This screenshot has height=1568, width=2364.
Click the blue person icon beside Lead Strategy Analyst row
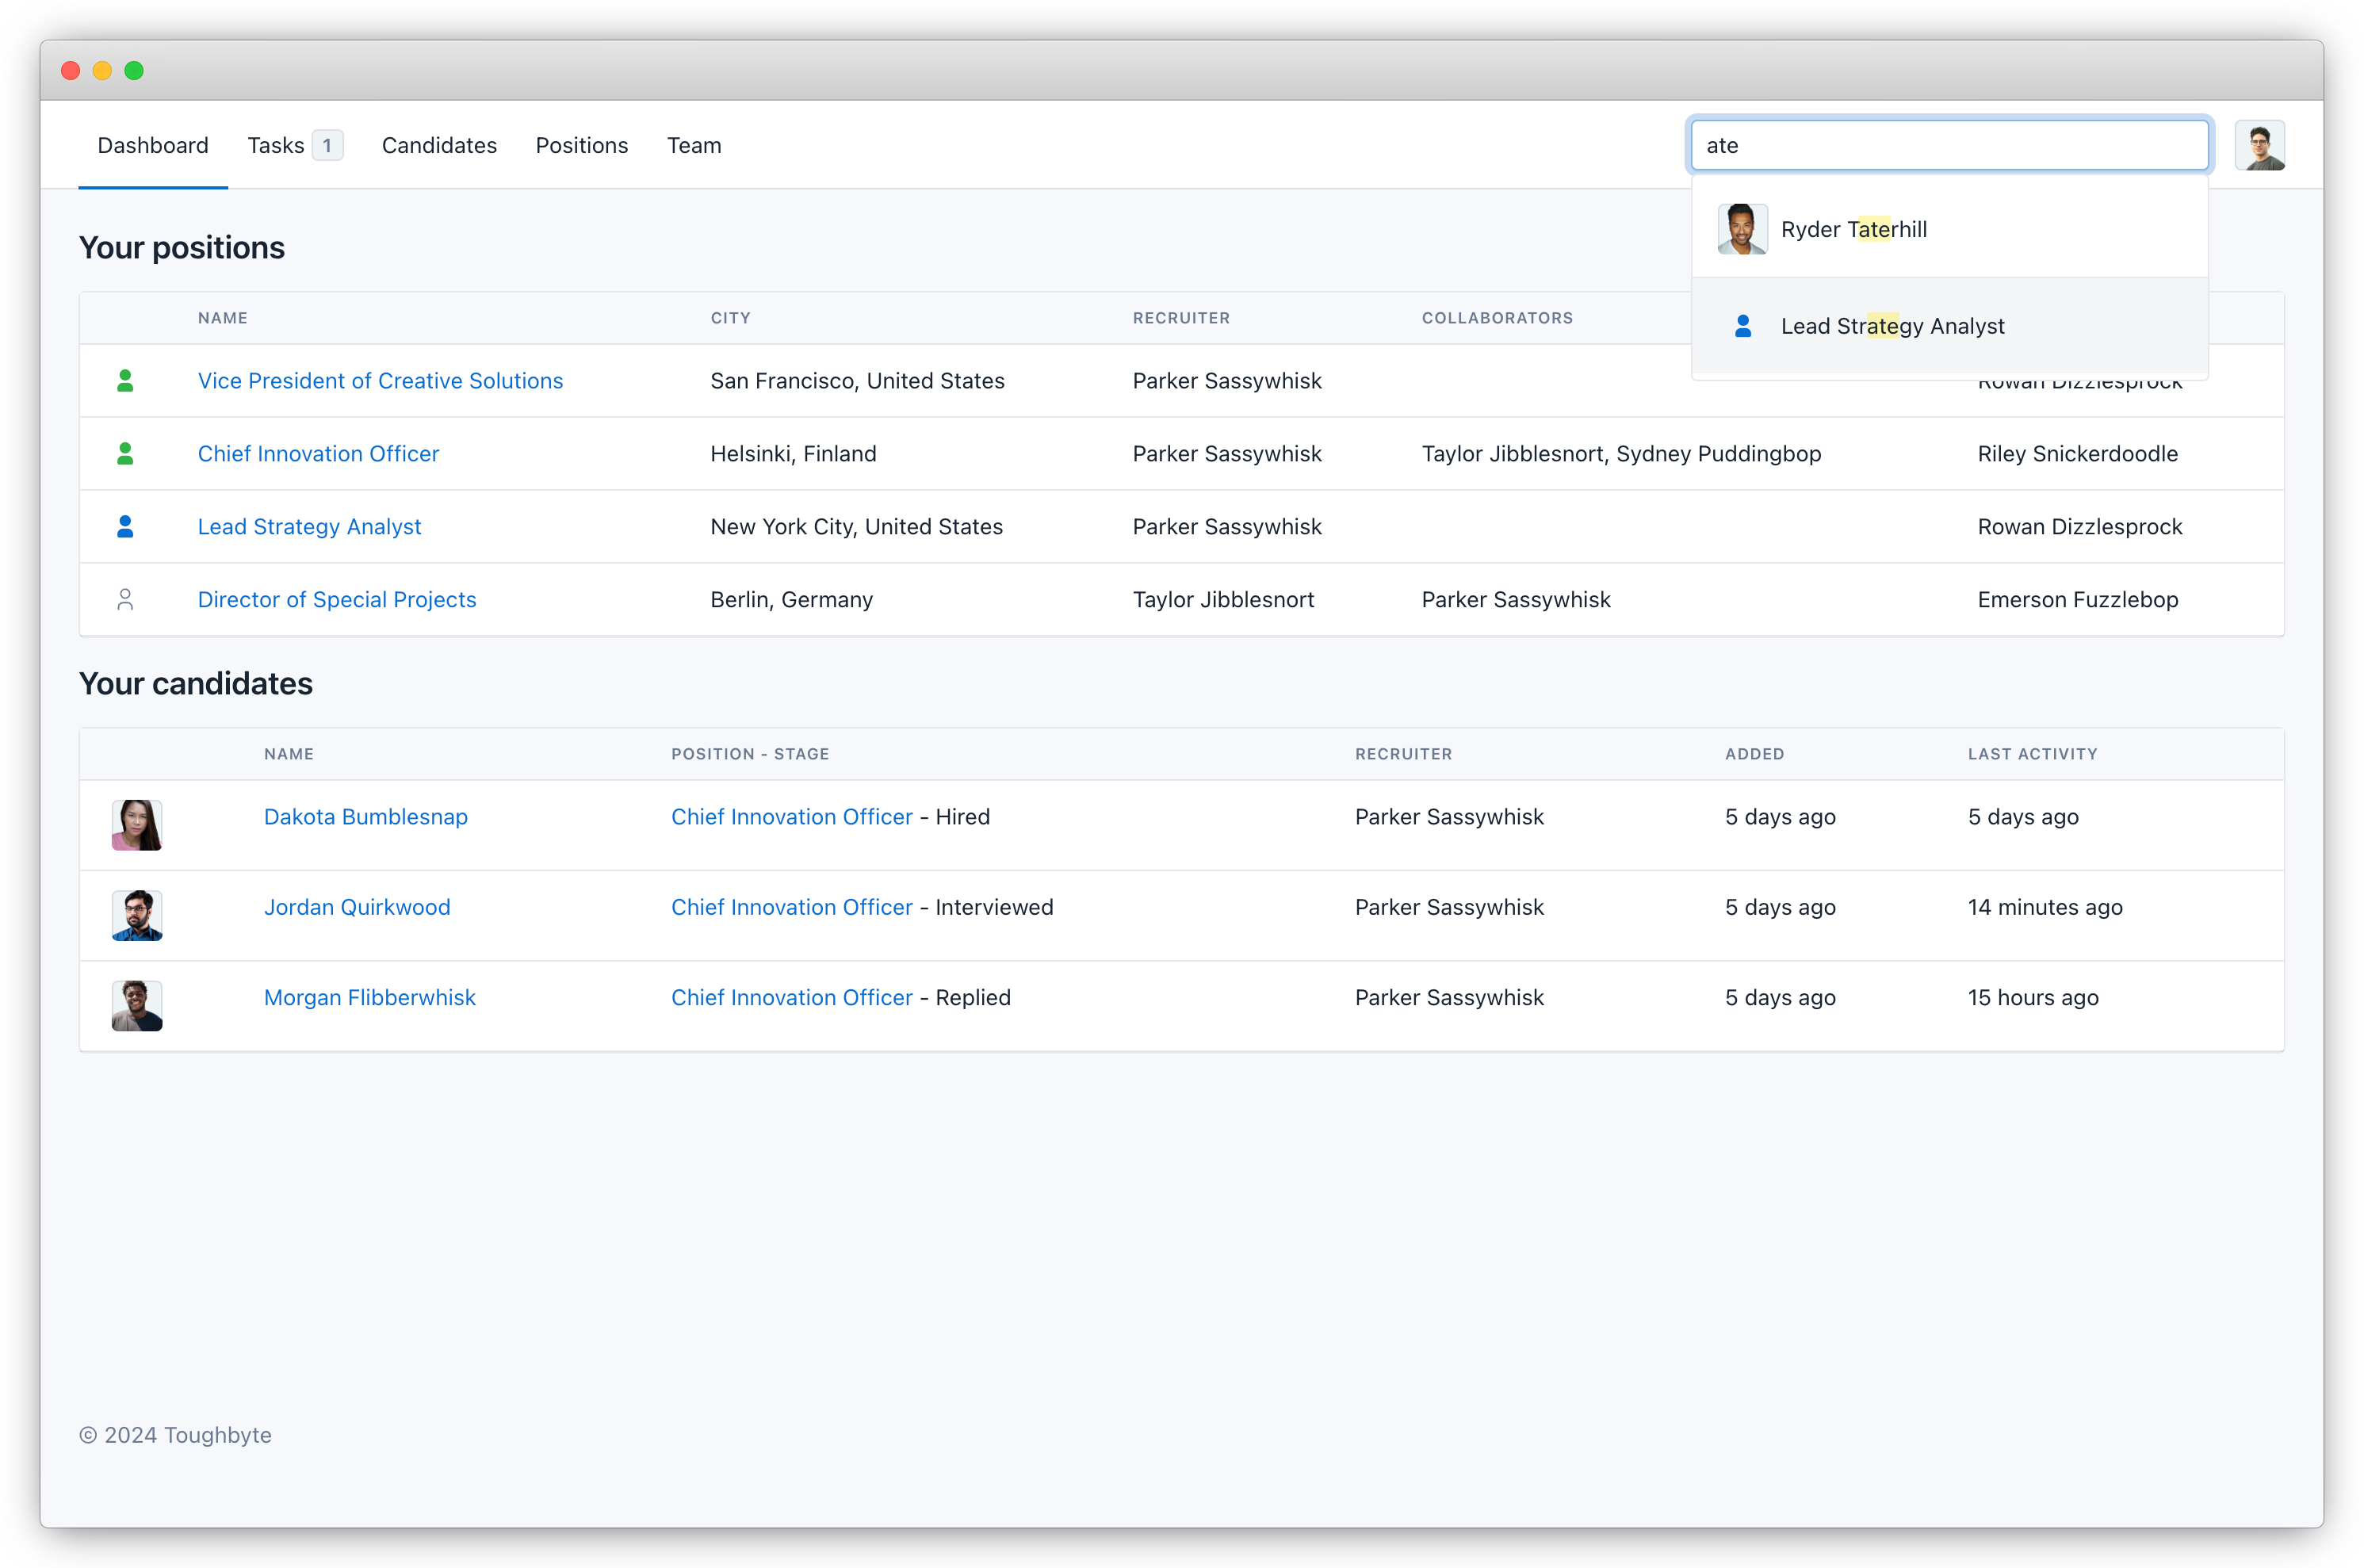[x=125, y=527]
